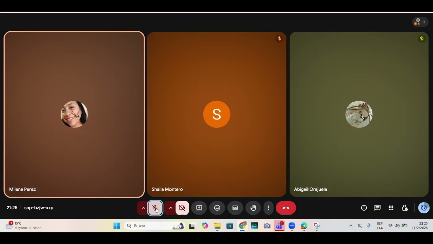Expand hidden system tray icons
The width and height of the screenshot is (433, 244).
coord(351,226)
